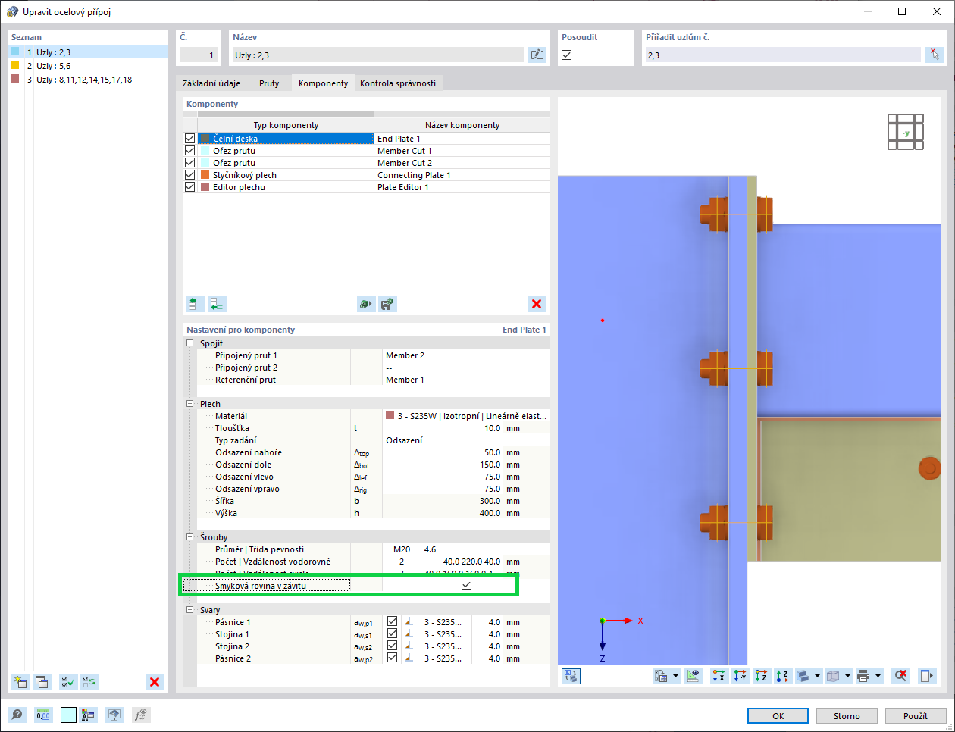Viewport: 955px width, 732px height.
Task: Click the Název input field containing Uzly : 2,3
Action: point(377,55)
